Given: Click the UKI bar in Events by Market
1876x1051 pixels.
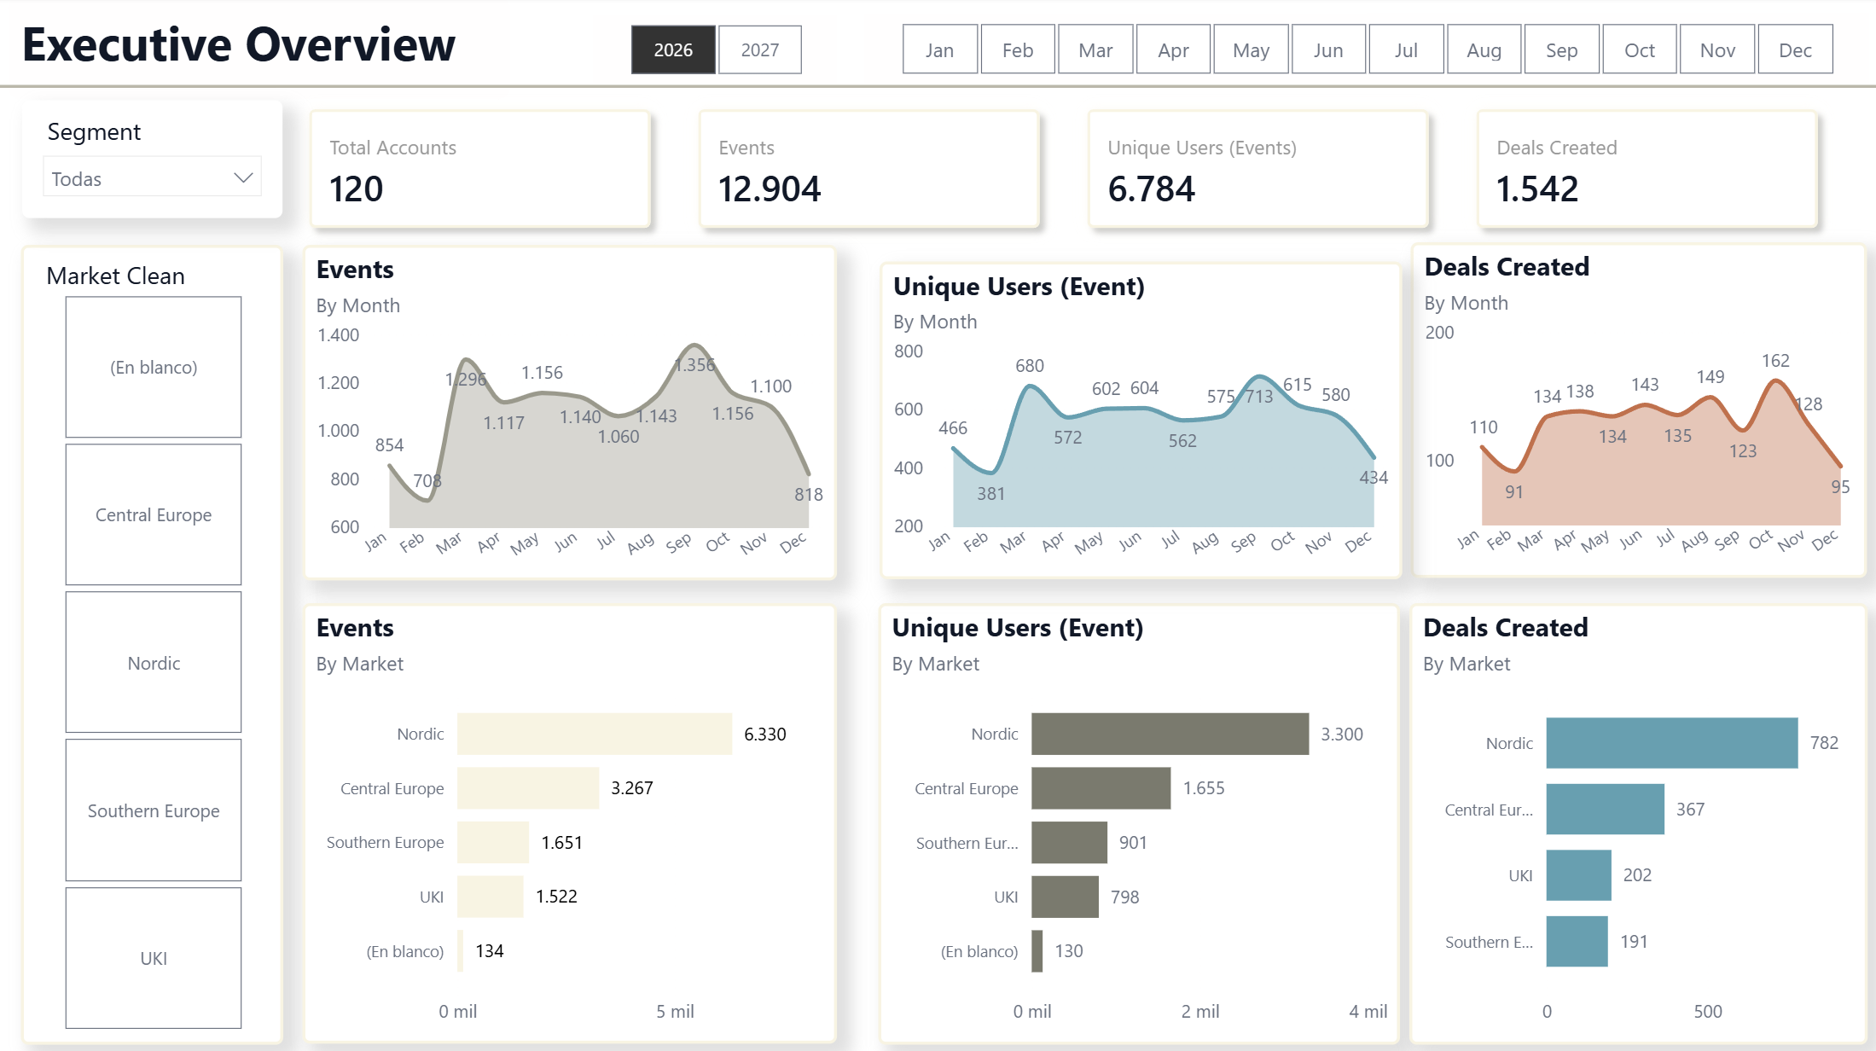Looking at the screenshot, I should tap(491, 897).
